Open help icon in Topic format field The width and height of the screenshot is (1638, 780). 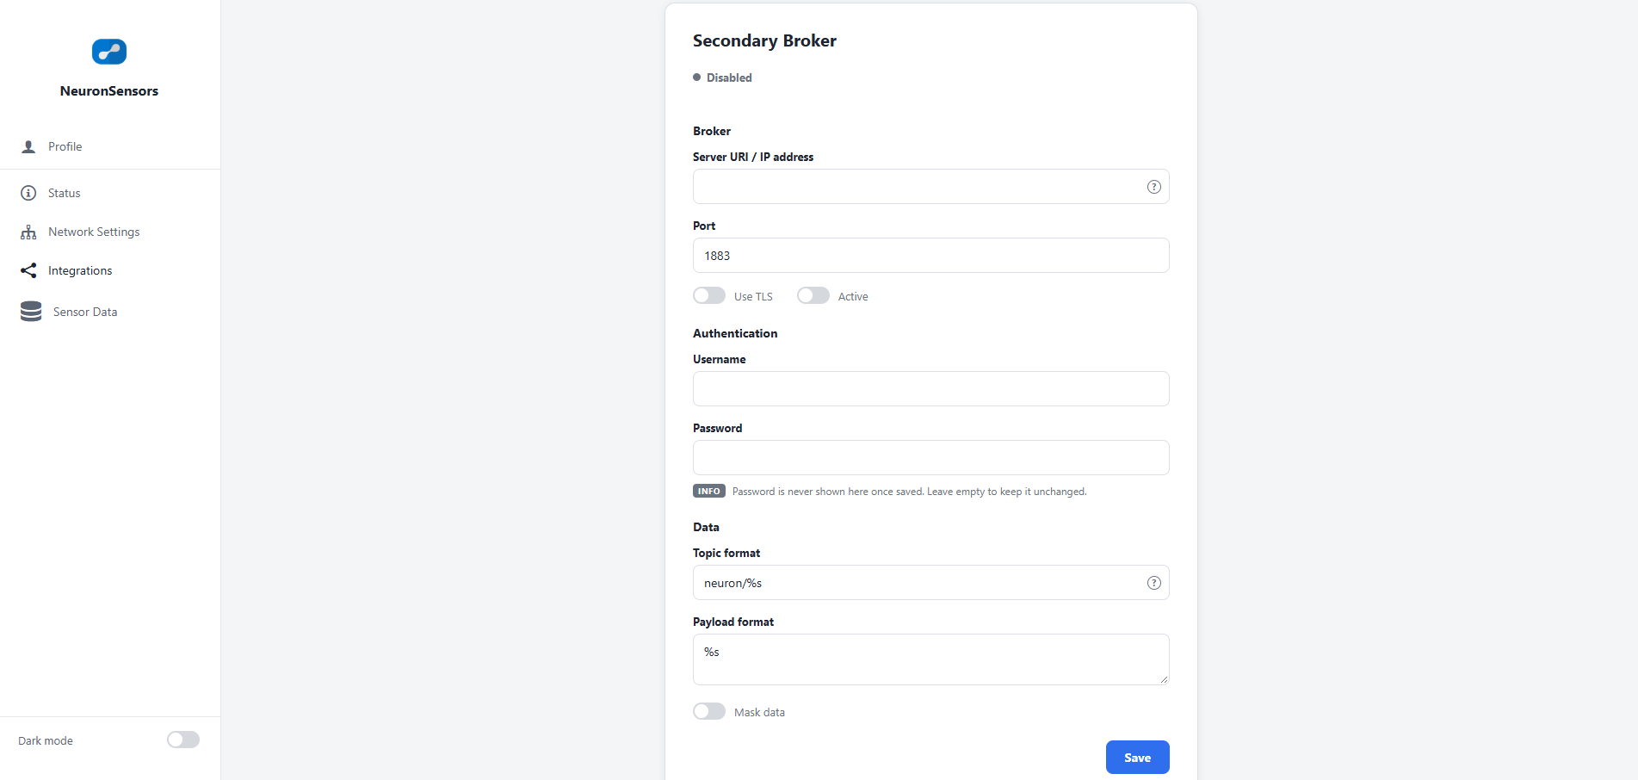click(1154, 583)
